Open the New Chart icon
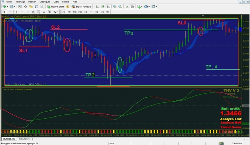 point(4,7)
